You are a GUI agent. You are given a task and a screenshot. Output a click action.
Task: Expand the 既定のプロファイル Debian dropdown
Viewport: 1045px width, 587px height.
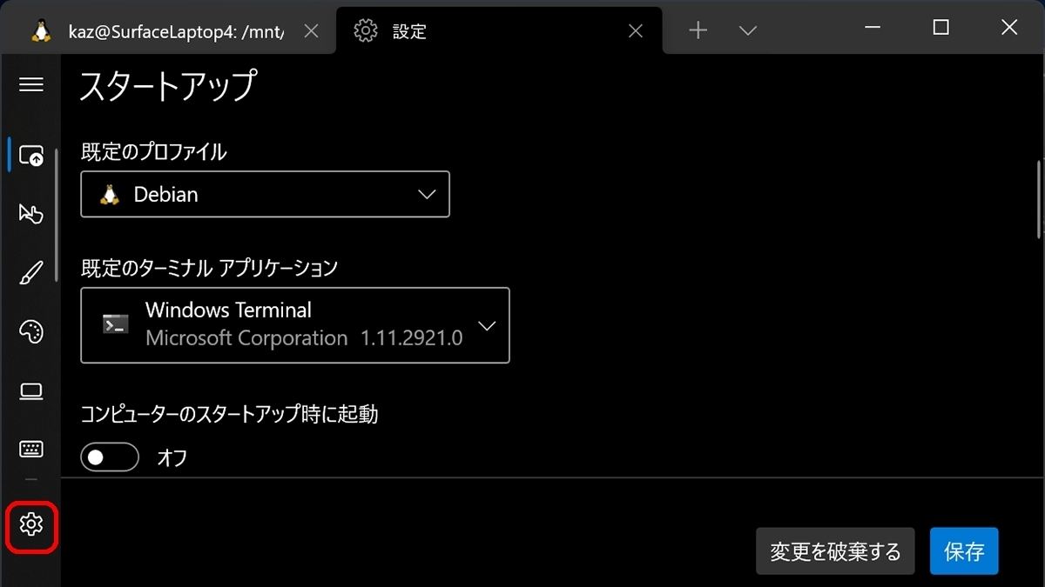pos(265,194)
